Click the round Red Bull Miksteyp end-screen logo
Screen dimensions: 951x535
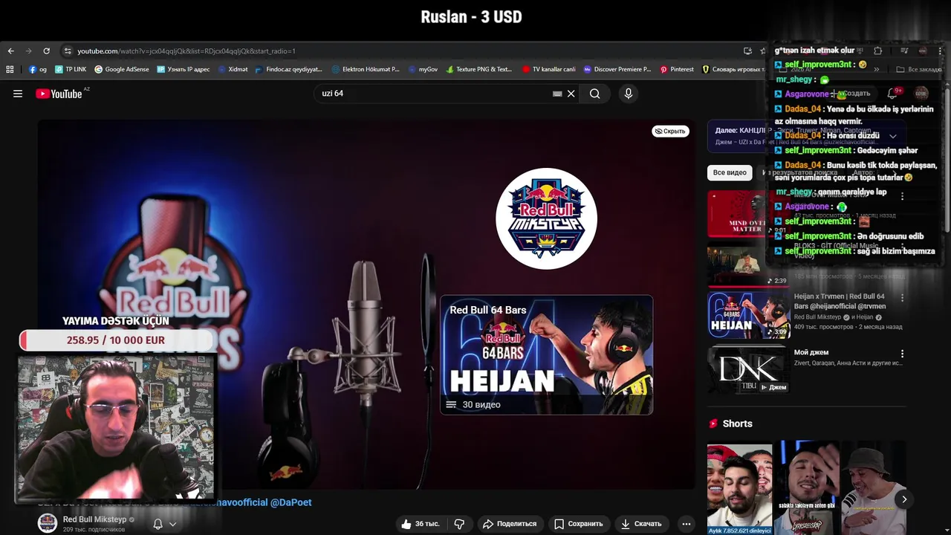[546, 218]
